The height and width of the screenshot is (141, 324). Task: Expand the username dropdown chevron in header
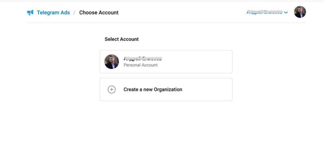point(286,13)
